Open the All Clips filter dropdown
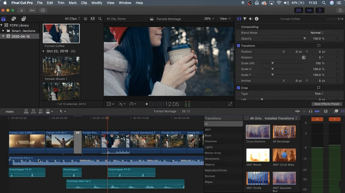Screen dimensions: 345x193 click(x=73, y=19)
